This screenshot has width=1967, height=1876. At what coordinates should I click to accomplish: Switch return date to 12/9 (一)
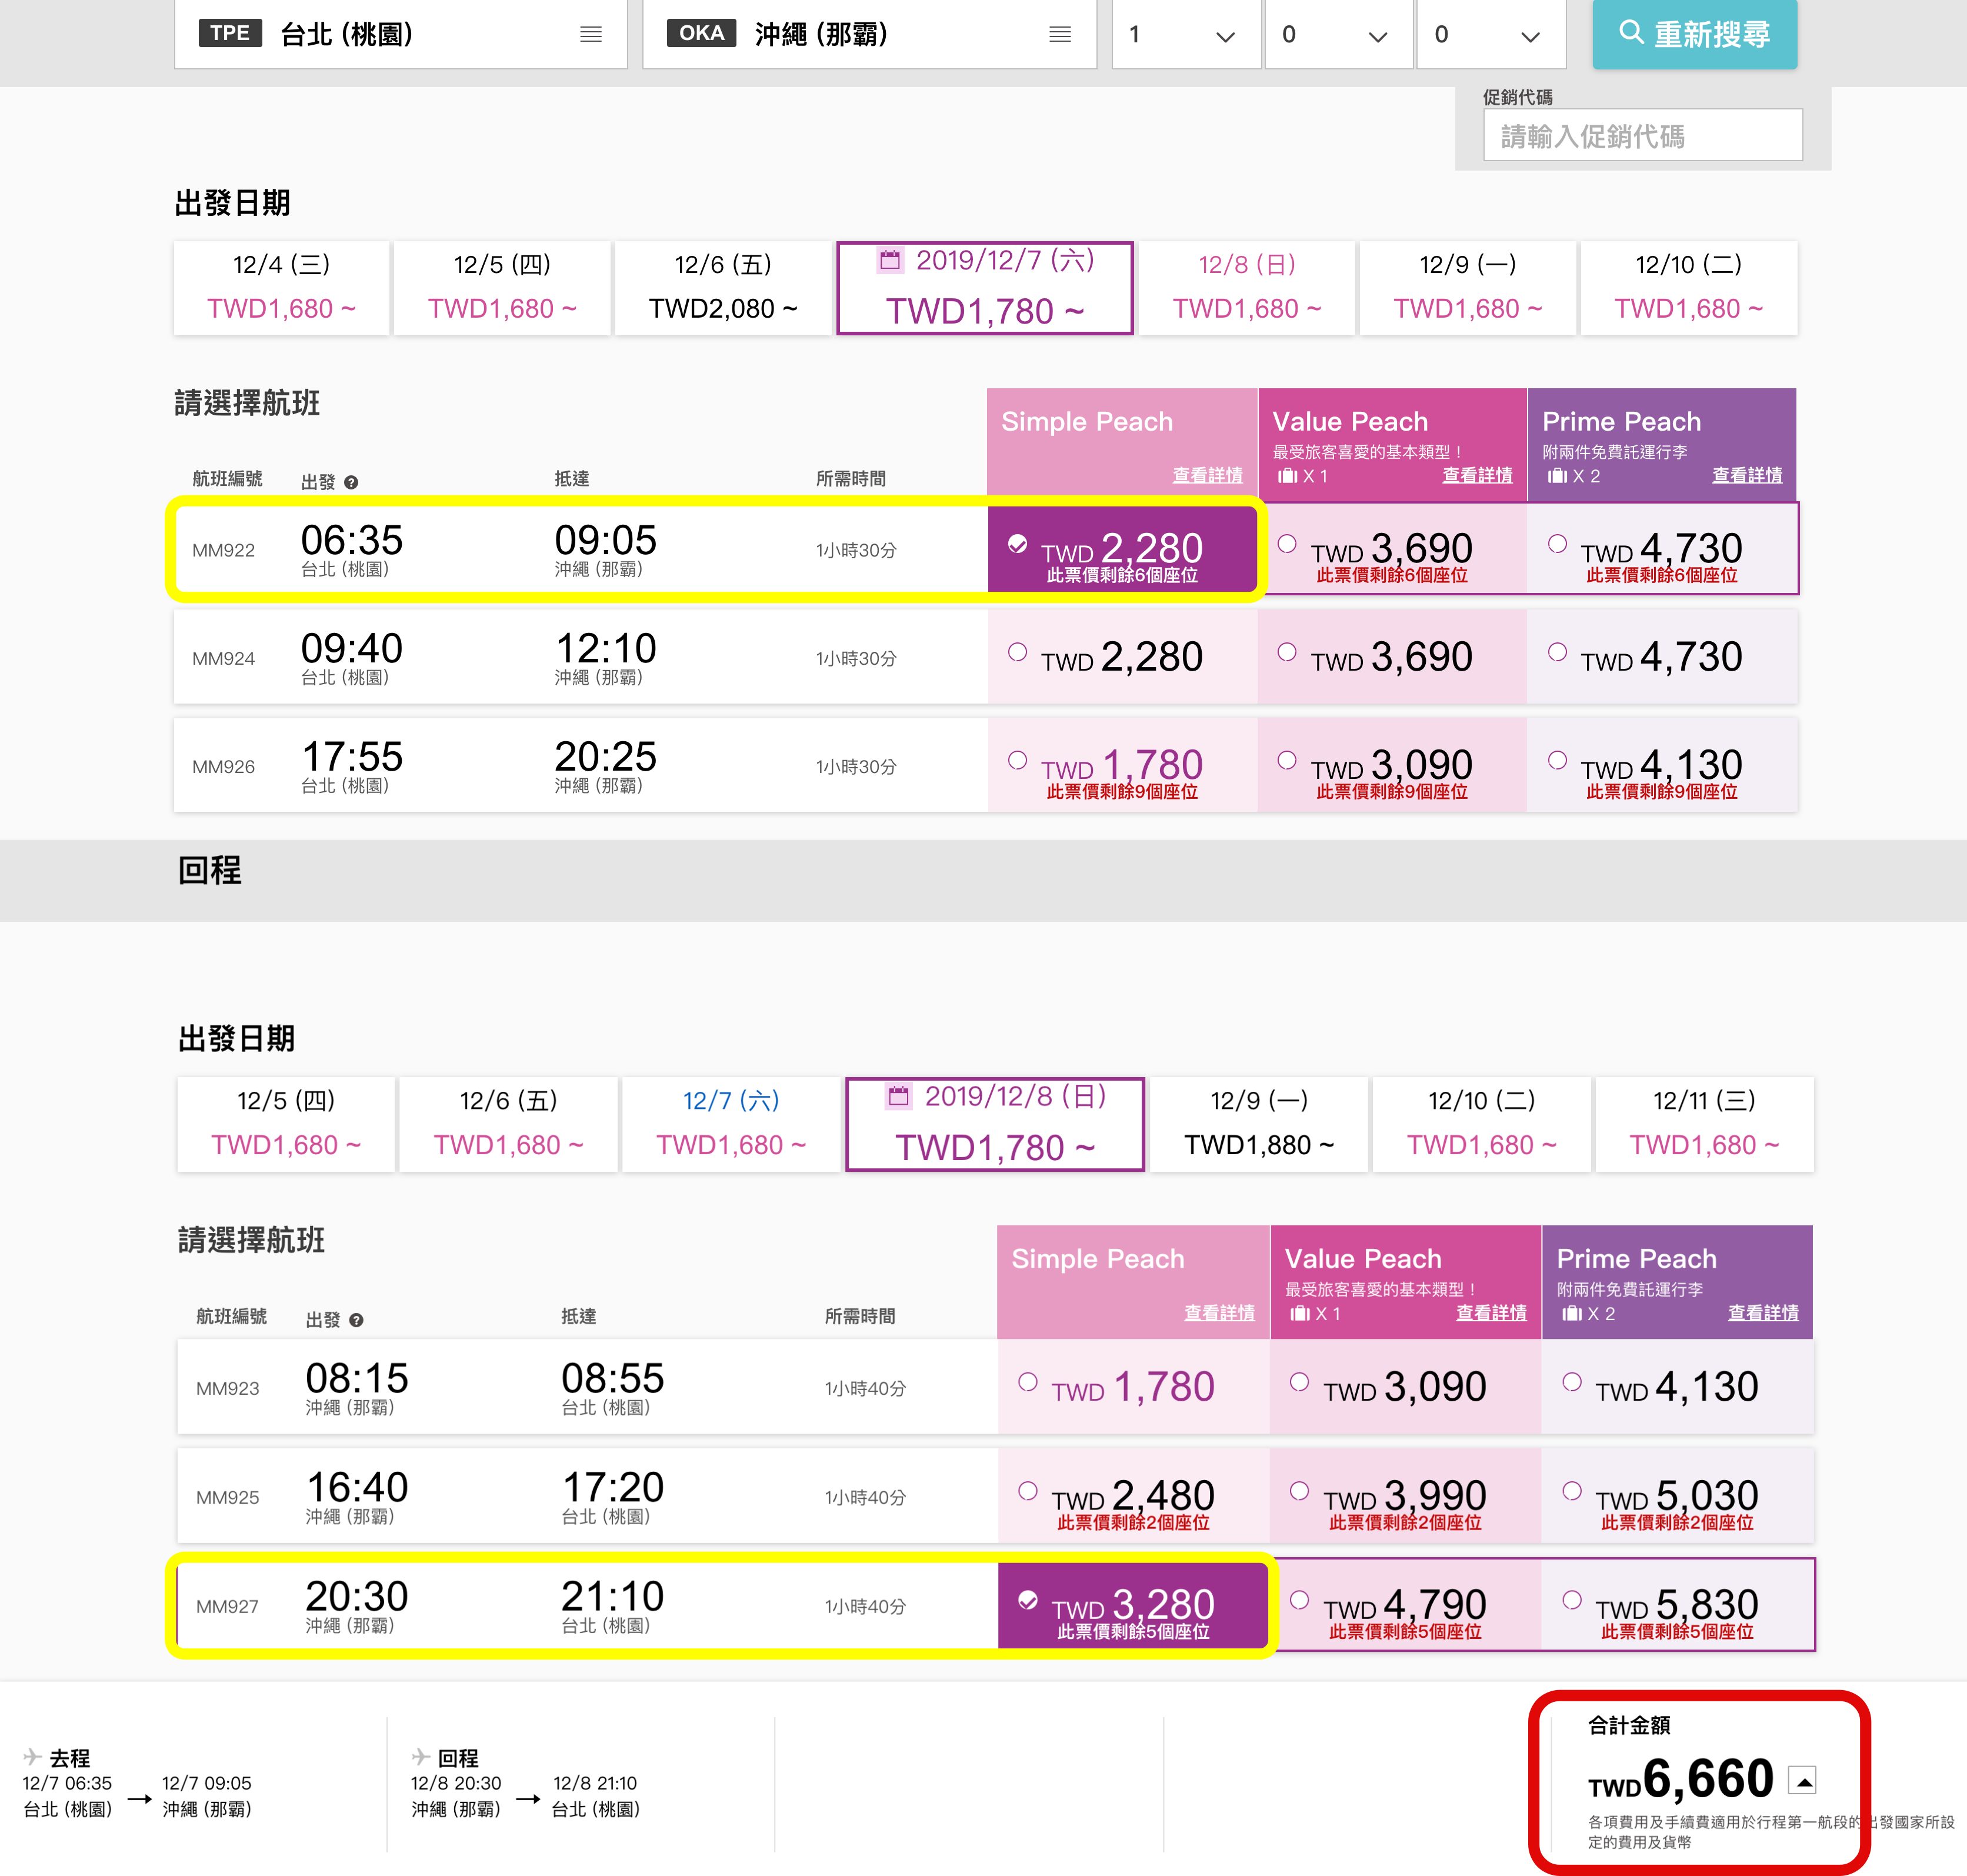(x=1258, y=1124)
